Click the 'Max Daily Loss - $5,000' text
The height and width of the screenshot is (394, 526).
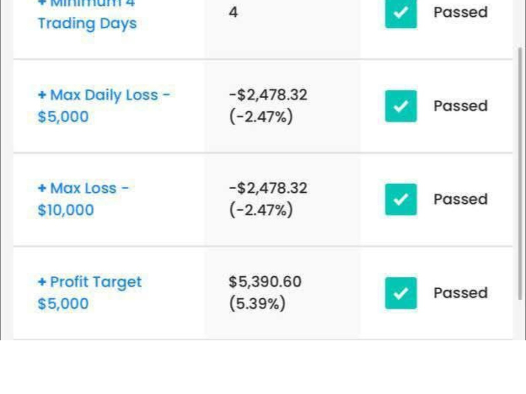104,106
